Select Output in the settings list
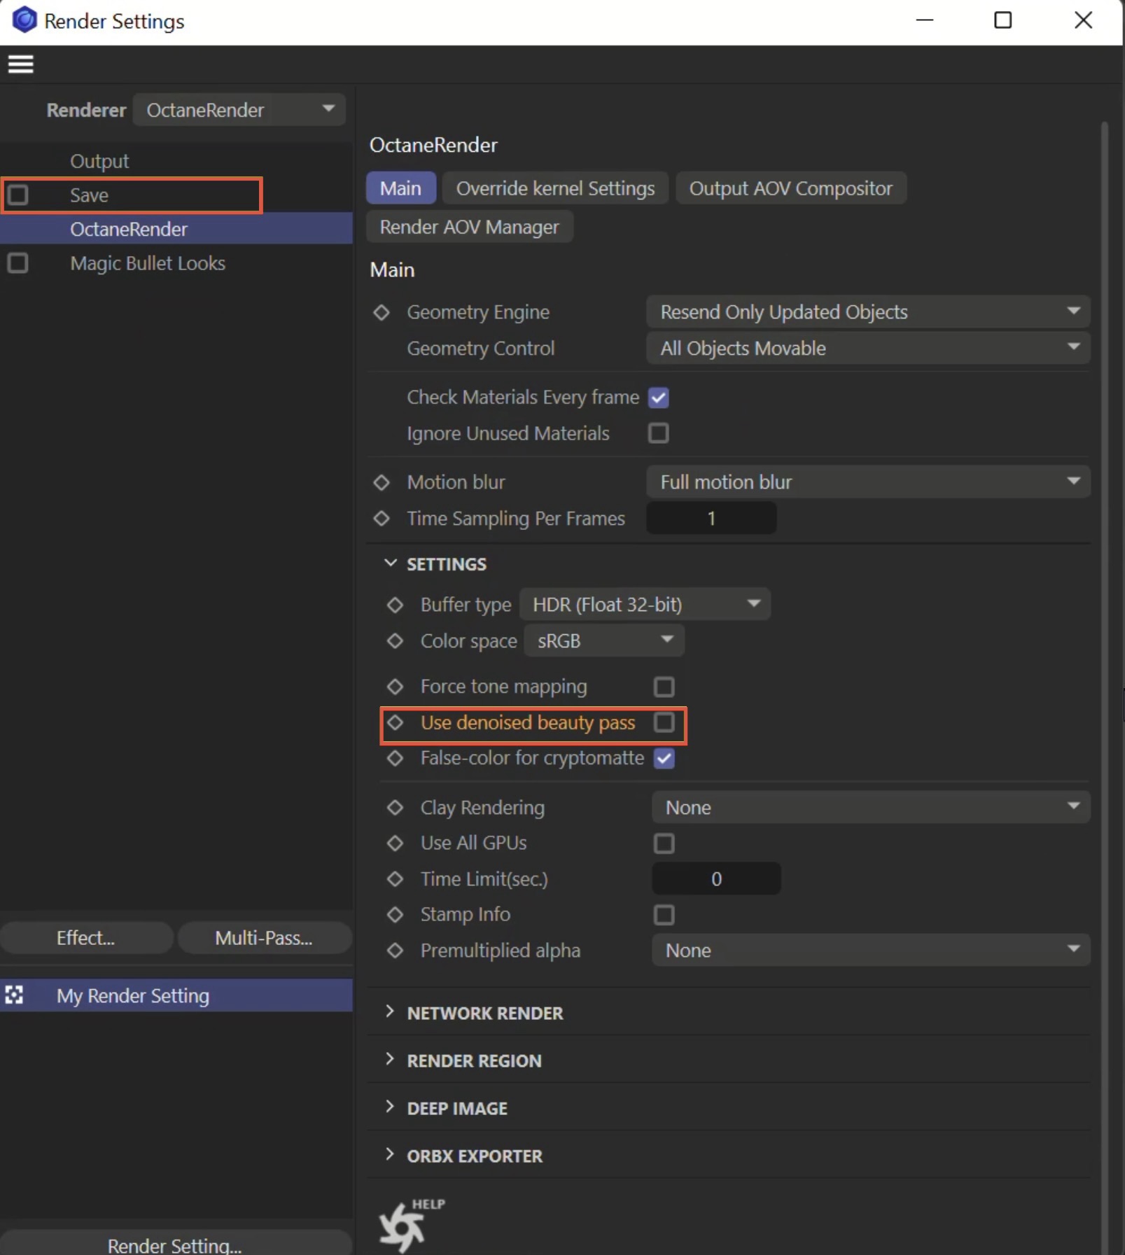 [x=99, y=161]
